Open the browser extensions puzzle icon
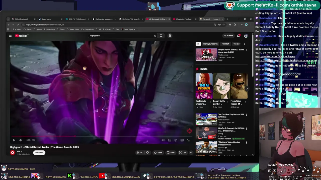 click(235, 25)
